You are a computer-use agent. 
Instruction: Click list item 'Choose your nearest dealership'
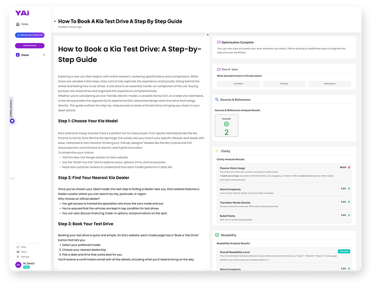pos(84,250)
